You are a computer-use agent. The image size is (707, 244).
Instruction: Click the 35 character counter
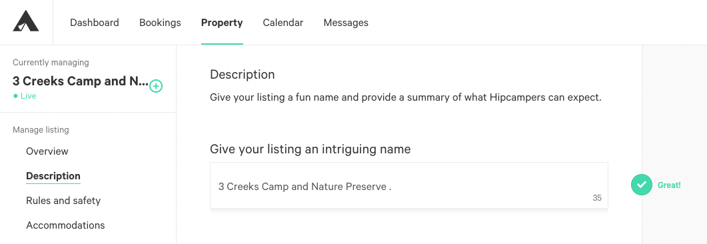tap(597, 197)
